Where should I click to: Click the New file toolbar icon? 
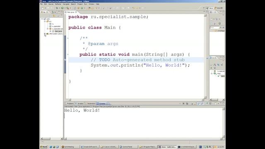(43, 8)
